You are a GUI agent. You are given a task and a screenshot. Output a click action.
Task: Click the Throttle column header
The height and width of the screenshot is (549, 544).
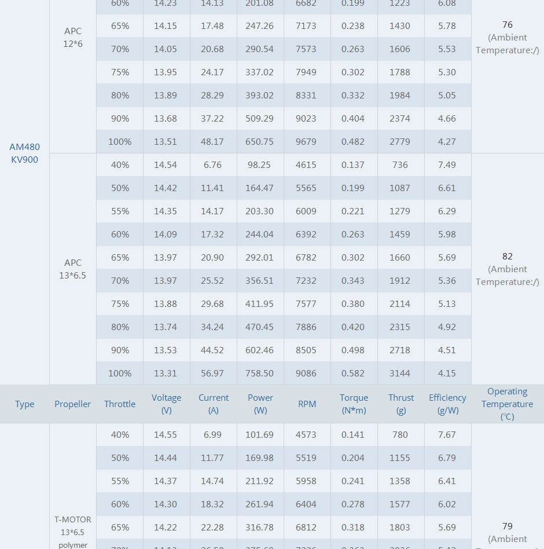point(120,404)
